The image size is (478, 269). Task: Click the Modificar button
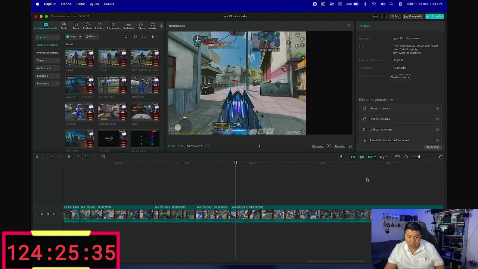(433, 147)
